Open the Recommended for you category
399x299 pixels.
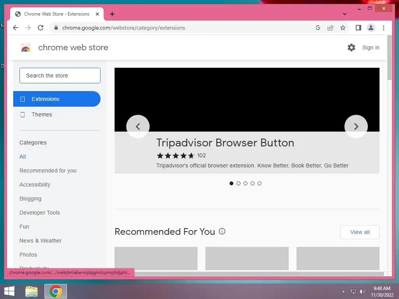tap(48, 171)
